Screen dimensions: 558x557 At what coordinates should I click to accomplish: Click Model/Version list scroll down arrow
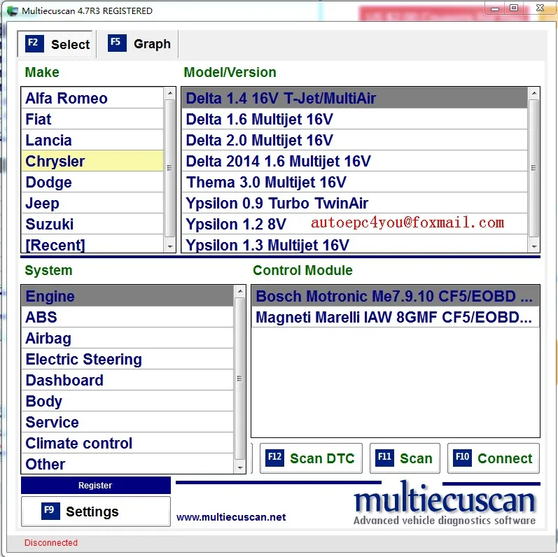[x=533, y=246]
